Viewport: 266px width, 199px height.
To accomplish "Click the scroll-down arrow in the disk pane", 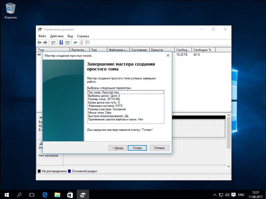I will coord(229,166).
